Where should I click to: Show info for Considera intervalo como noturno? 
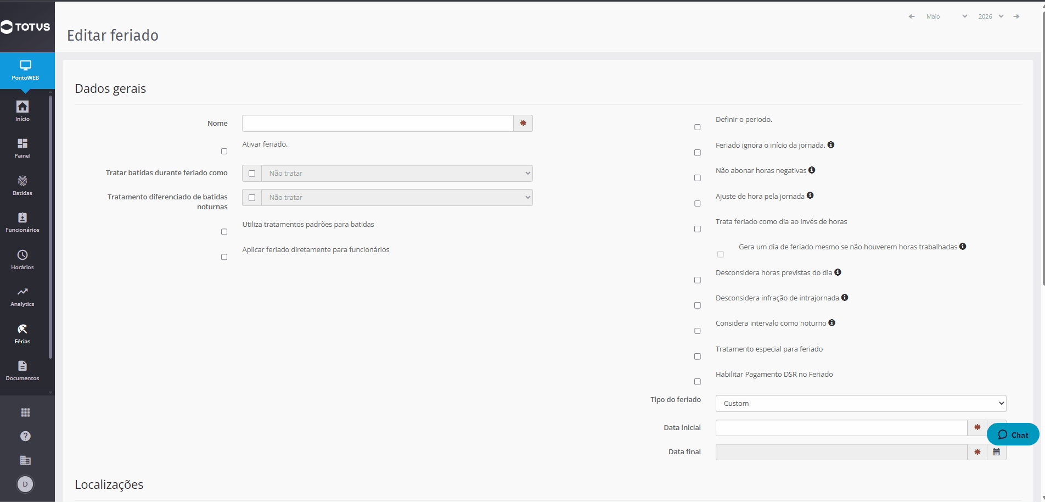coord(832,323)
